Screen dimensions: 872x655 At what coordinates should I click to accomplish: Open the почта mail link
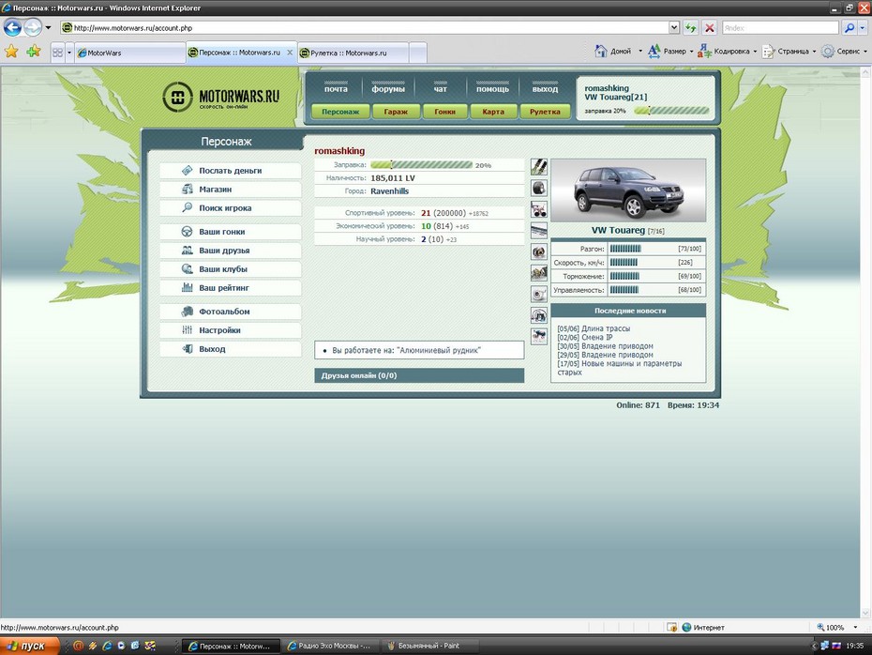pyautogui.click(x=336, y=88)
